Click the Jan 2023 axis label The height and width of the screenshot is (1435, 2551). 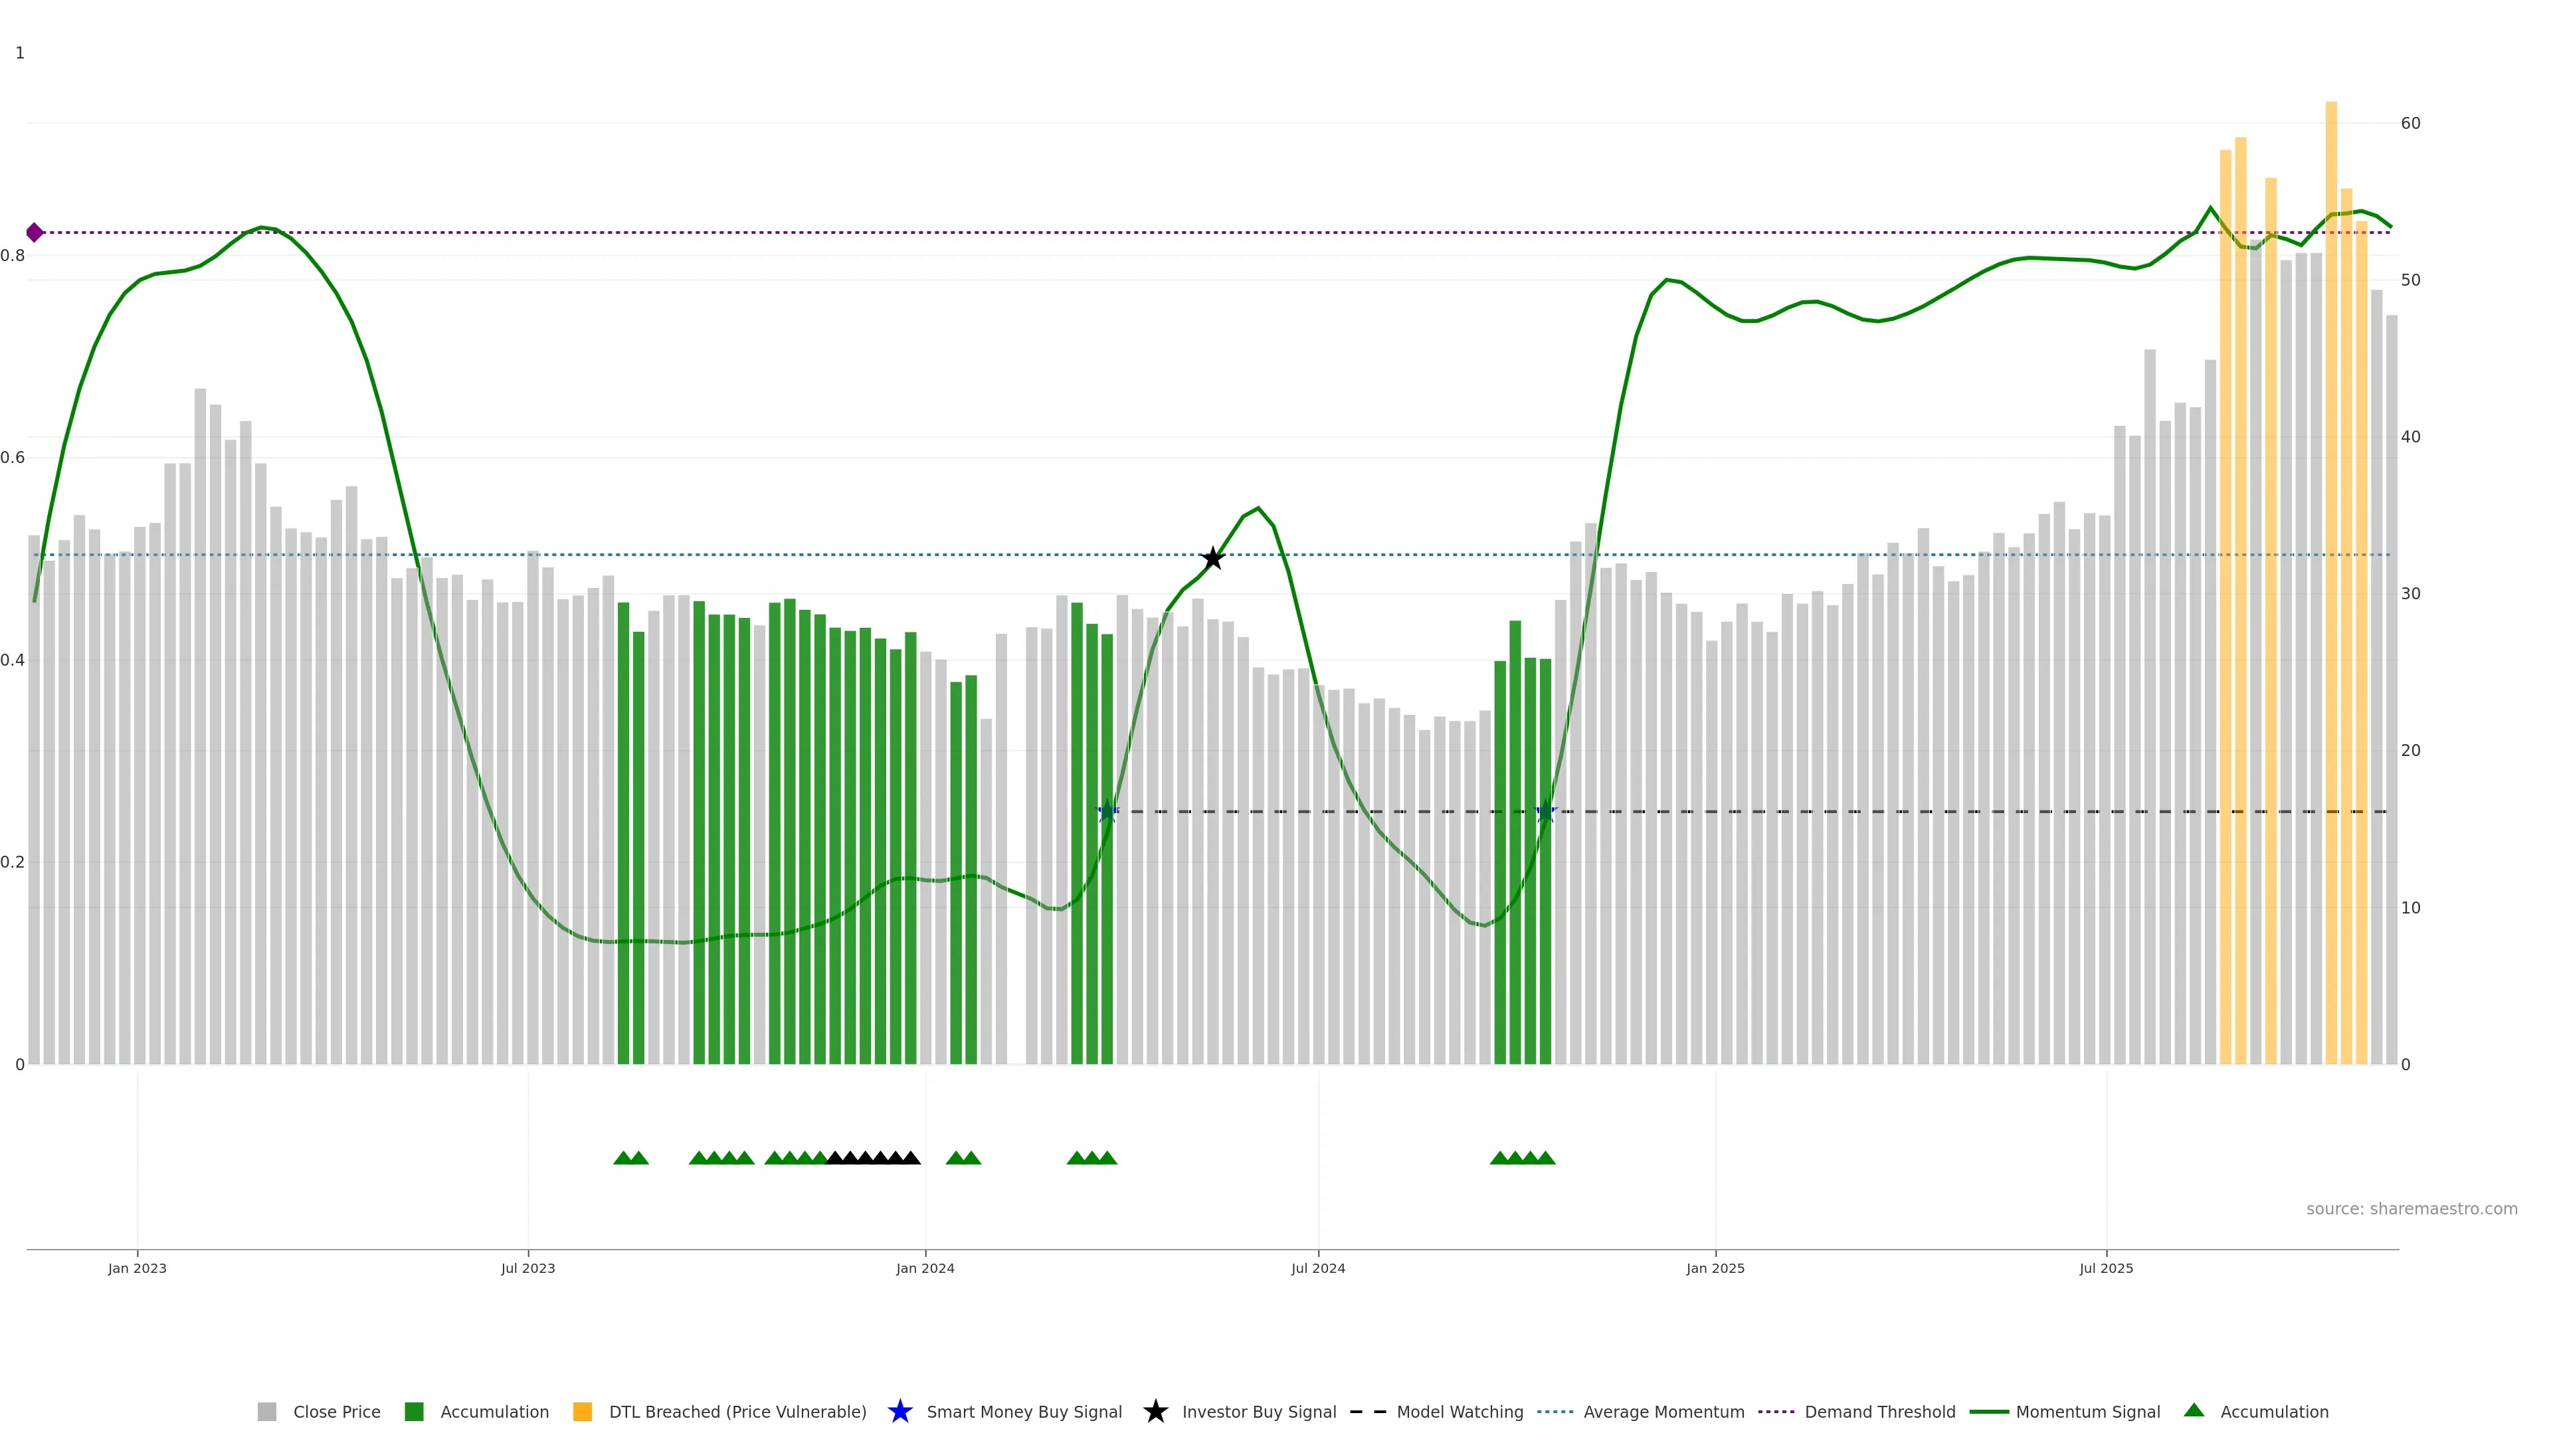point(138,1269)
